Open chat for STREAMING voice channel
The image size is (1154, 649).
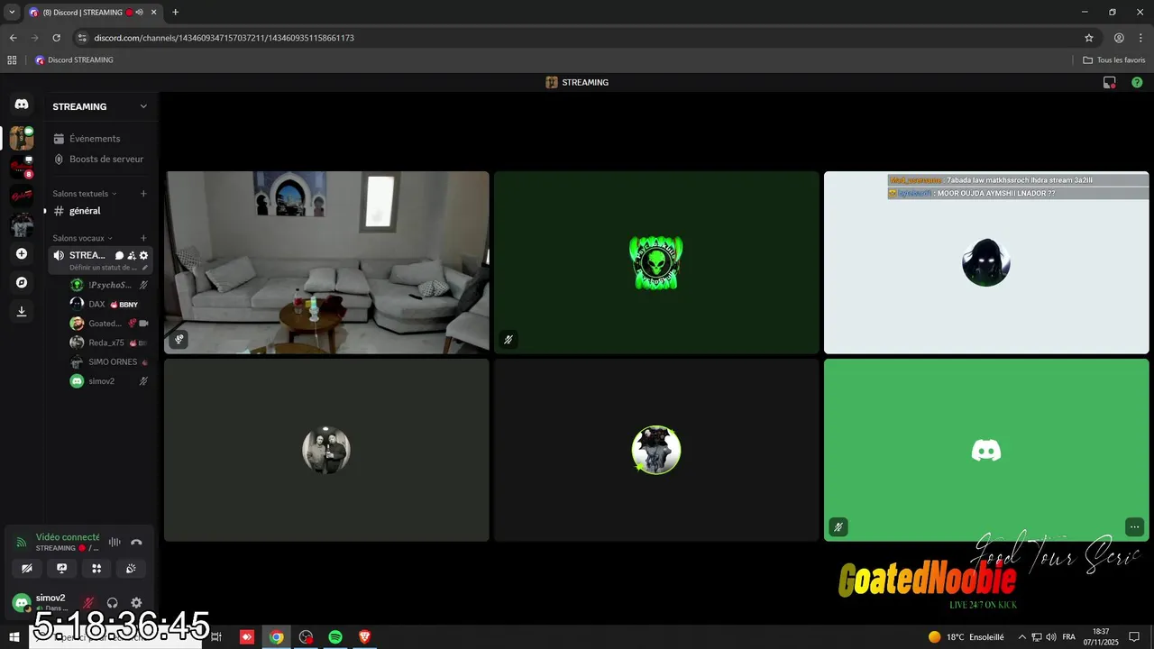pyautogui.click(x=119, y=256)
